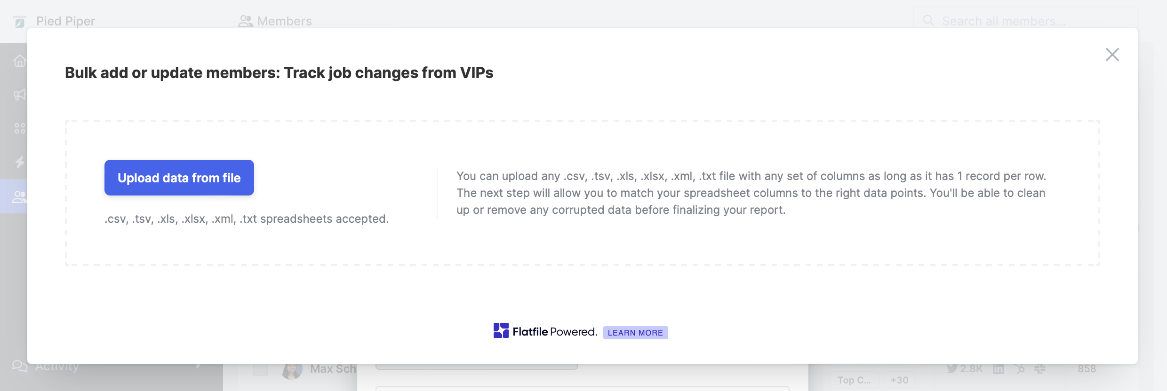The image size is (1167, 391).
Task: Click the Search all members field
Action: [1026, 21]
